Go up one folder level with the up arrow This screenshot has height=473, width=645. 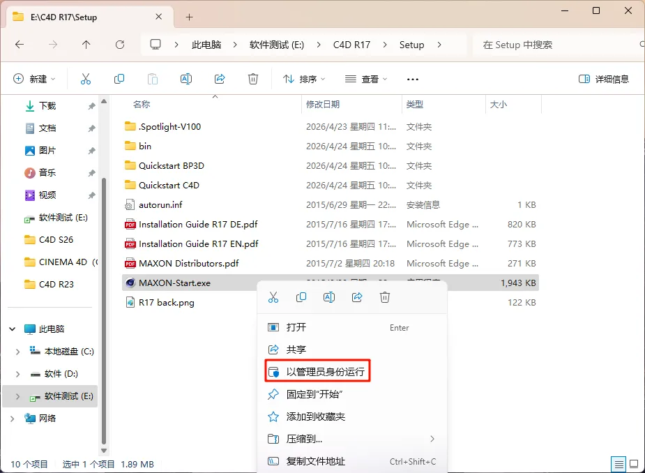[86, 45]
